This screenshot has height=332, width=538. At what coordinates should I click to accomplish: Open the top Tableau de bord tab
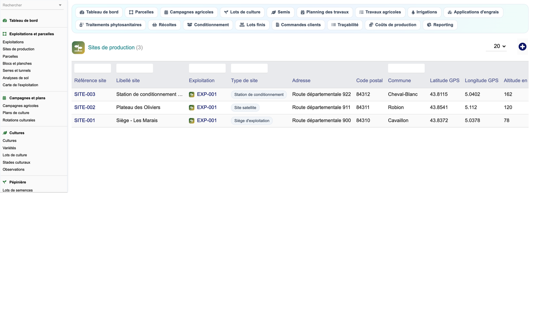(99, 12)
